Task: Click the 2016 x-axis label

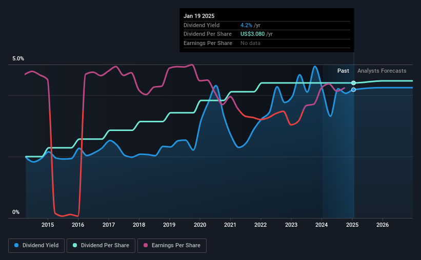Action: 78,225
